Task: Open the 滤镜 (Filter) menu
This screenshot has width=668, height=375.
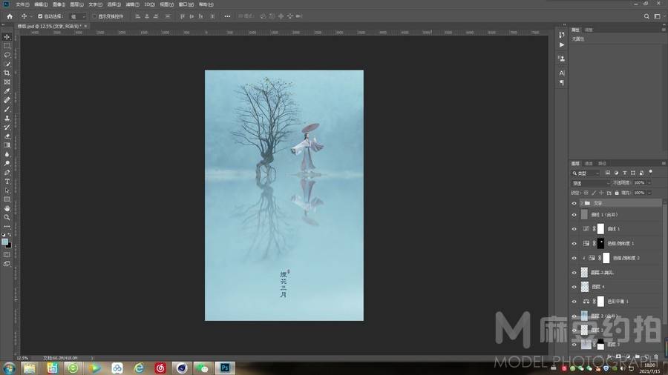Action: tap(133, 4)
